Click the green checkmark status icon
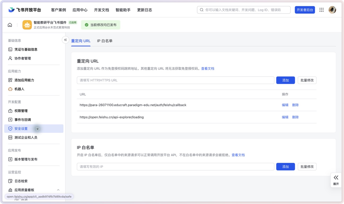 [86, 25]
